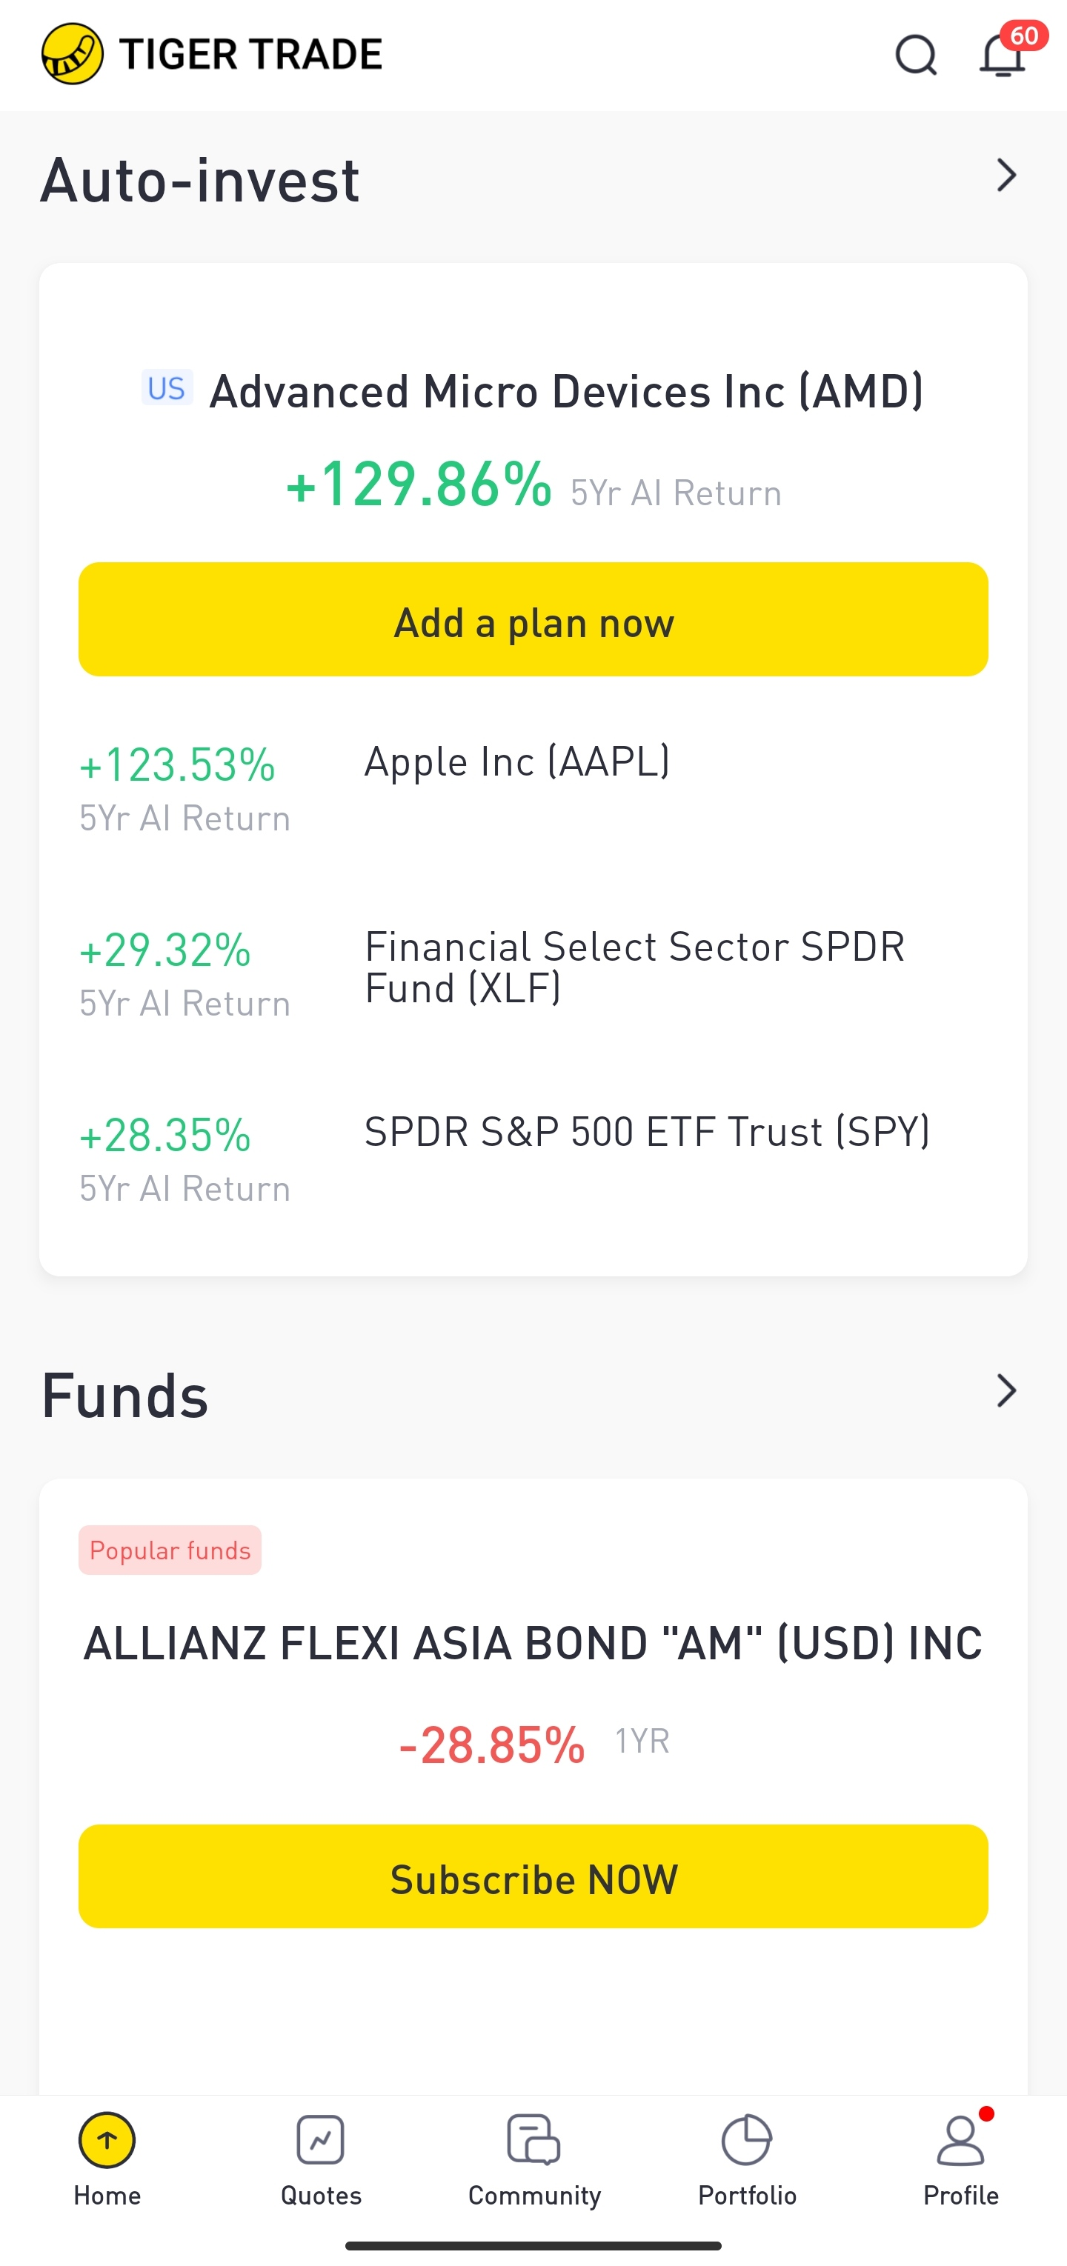The image size is (1067, 2266).
Task: Expand the Auto-invest section chevron
Action: click(x=1006, y=175)
